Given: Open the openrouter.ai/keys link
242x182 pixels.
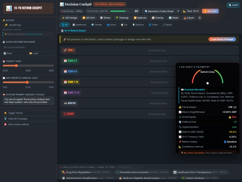Looking at the screenshot, I should coord(34,34).
